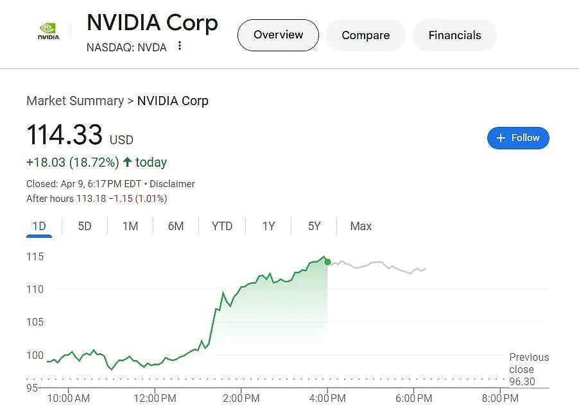The height and width of the screenshot is (407, 579).
Task: Open the Financials tab
Action: tap(454, 35)
